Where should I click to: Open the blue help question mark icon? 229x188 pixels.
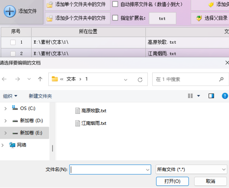(x=225, y=96)
